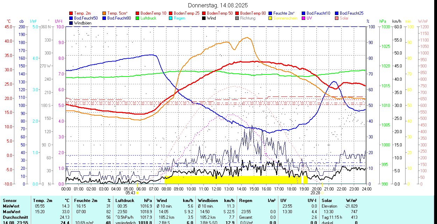Click the magenta UV legend square
This screenshot has width=437, height=224.
click(x=304, y=18)
